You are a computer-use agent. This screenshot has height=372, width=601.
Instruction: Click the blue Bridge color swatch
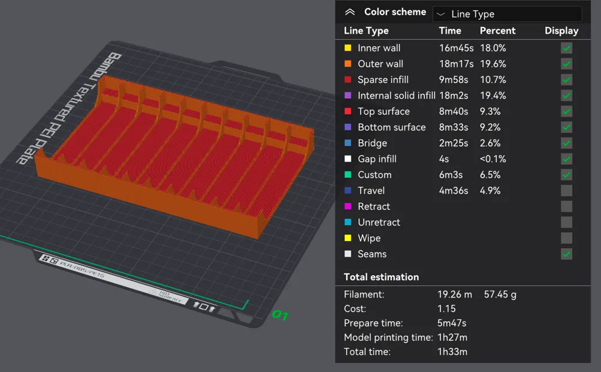click(x=347, y=143)
